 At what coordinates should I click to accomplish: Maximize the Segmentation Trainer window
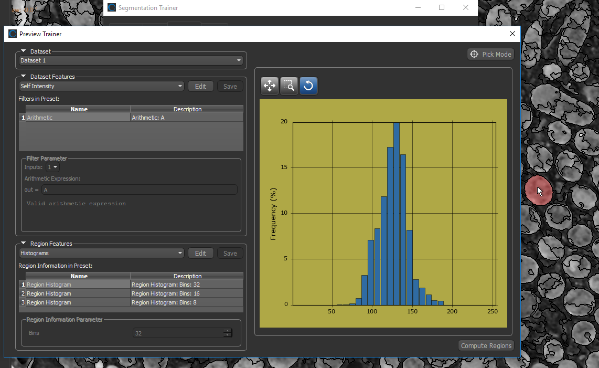442,7
